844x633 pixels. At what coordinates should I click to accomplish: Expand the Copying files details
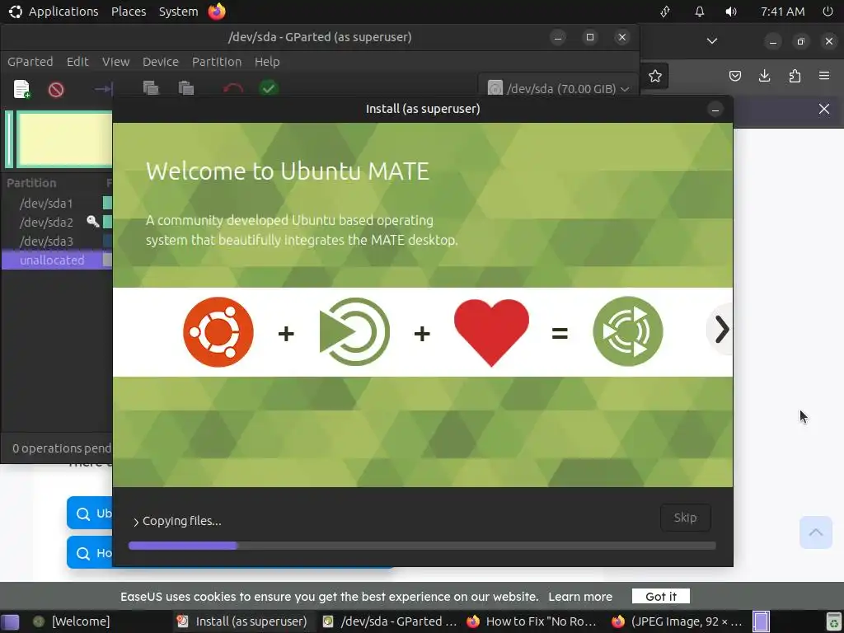(x=136, y=522)
